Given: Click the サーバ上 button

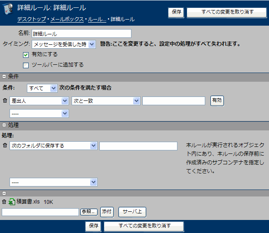Looking at the screenshot, I should 132,212.
